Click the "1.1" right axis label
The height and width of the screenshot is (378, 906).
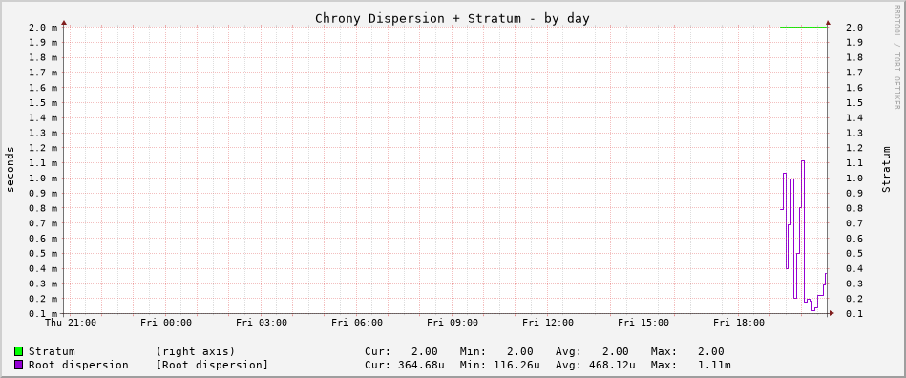854,163
